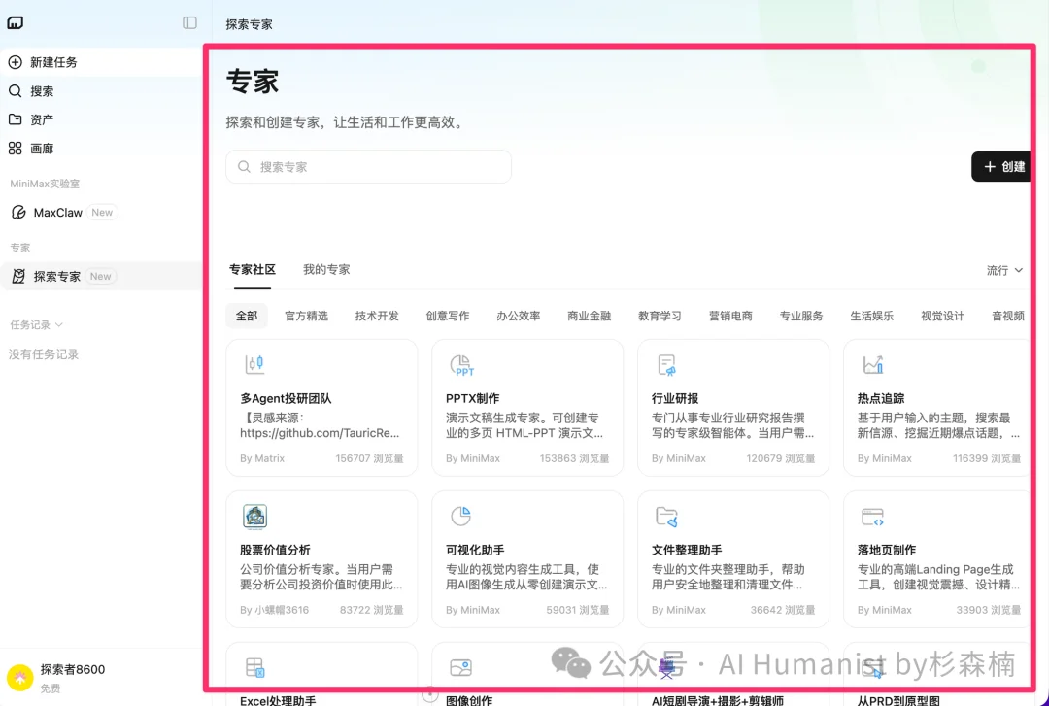Click the 热点追踪 chart icon
The width and height of the screenshot is (1049, 706).
coord(872,365)
